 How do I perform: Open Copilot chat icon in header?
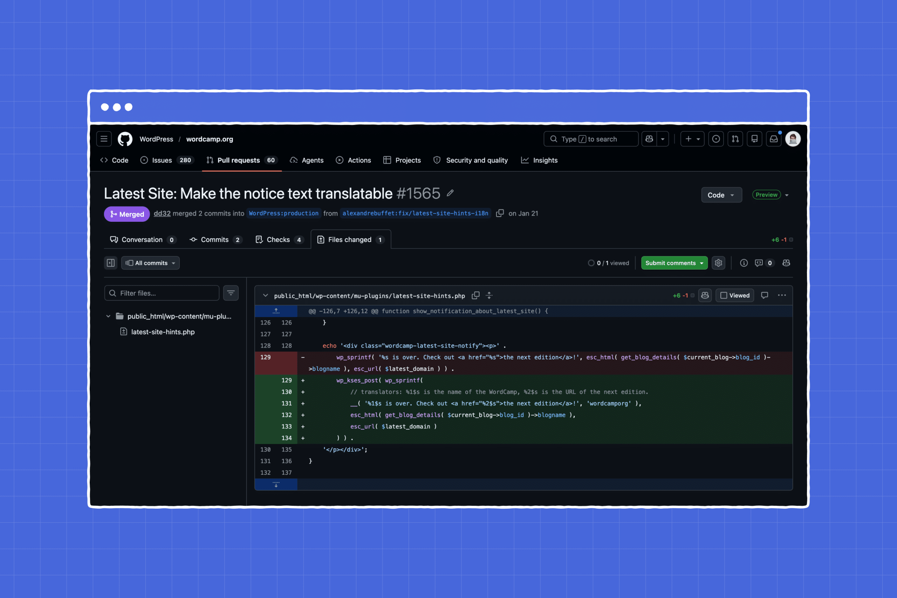point(650,139)
